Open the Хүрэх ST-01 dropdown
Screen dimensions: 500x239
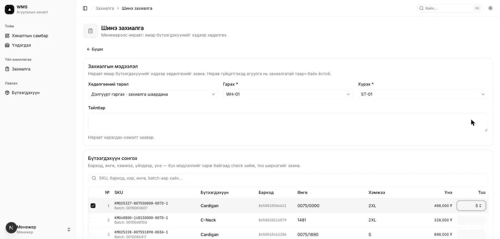423,94
